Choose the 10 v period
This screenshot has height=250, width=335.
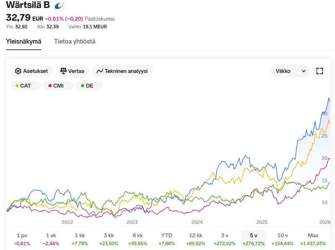(x=282, y=239)
